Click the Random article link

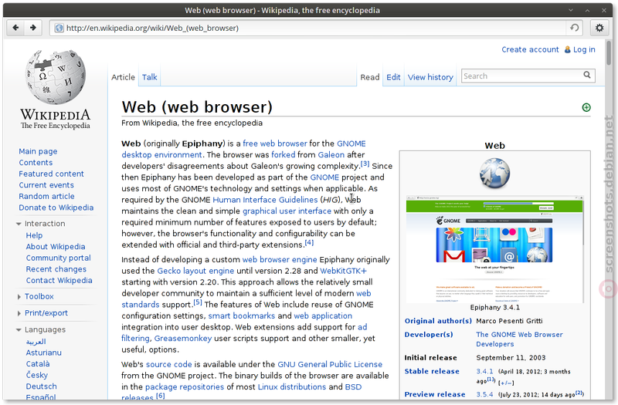click(46, 196)
